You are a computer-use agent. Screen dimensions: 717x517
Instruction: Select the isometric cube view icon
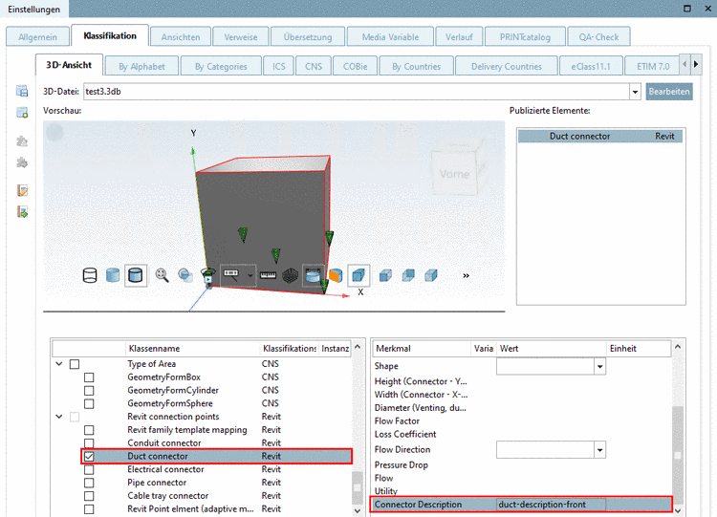pos(358,275)
